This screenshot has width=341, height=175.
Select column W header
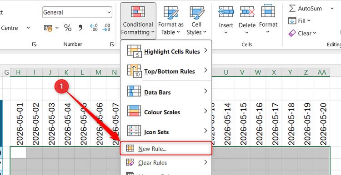tap(258, 73)
